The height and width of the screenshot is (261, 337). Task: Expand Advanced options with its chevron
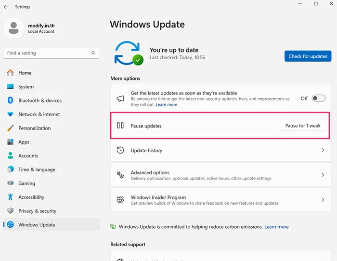(323, 175)
